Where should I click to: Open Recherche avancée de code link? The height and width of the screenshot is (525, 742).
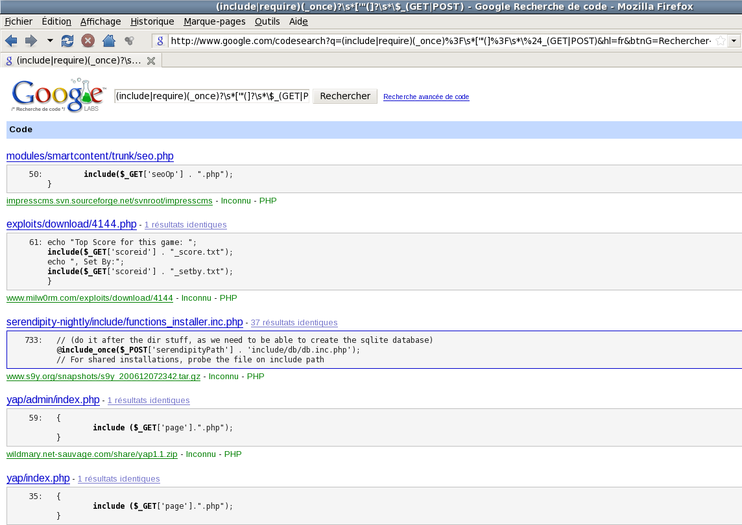click(x=426, y=97)
